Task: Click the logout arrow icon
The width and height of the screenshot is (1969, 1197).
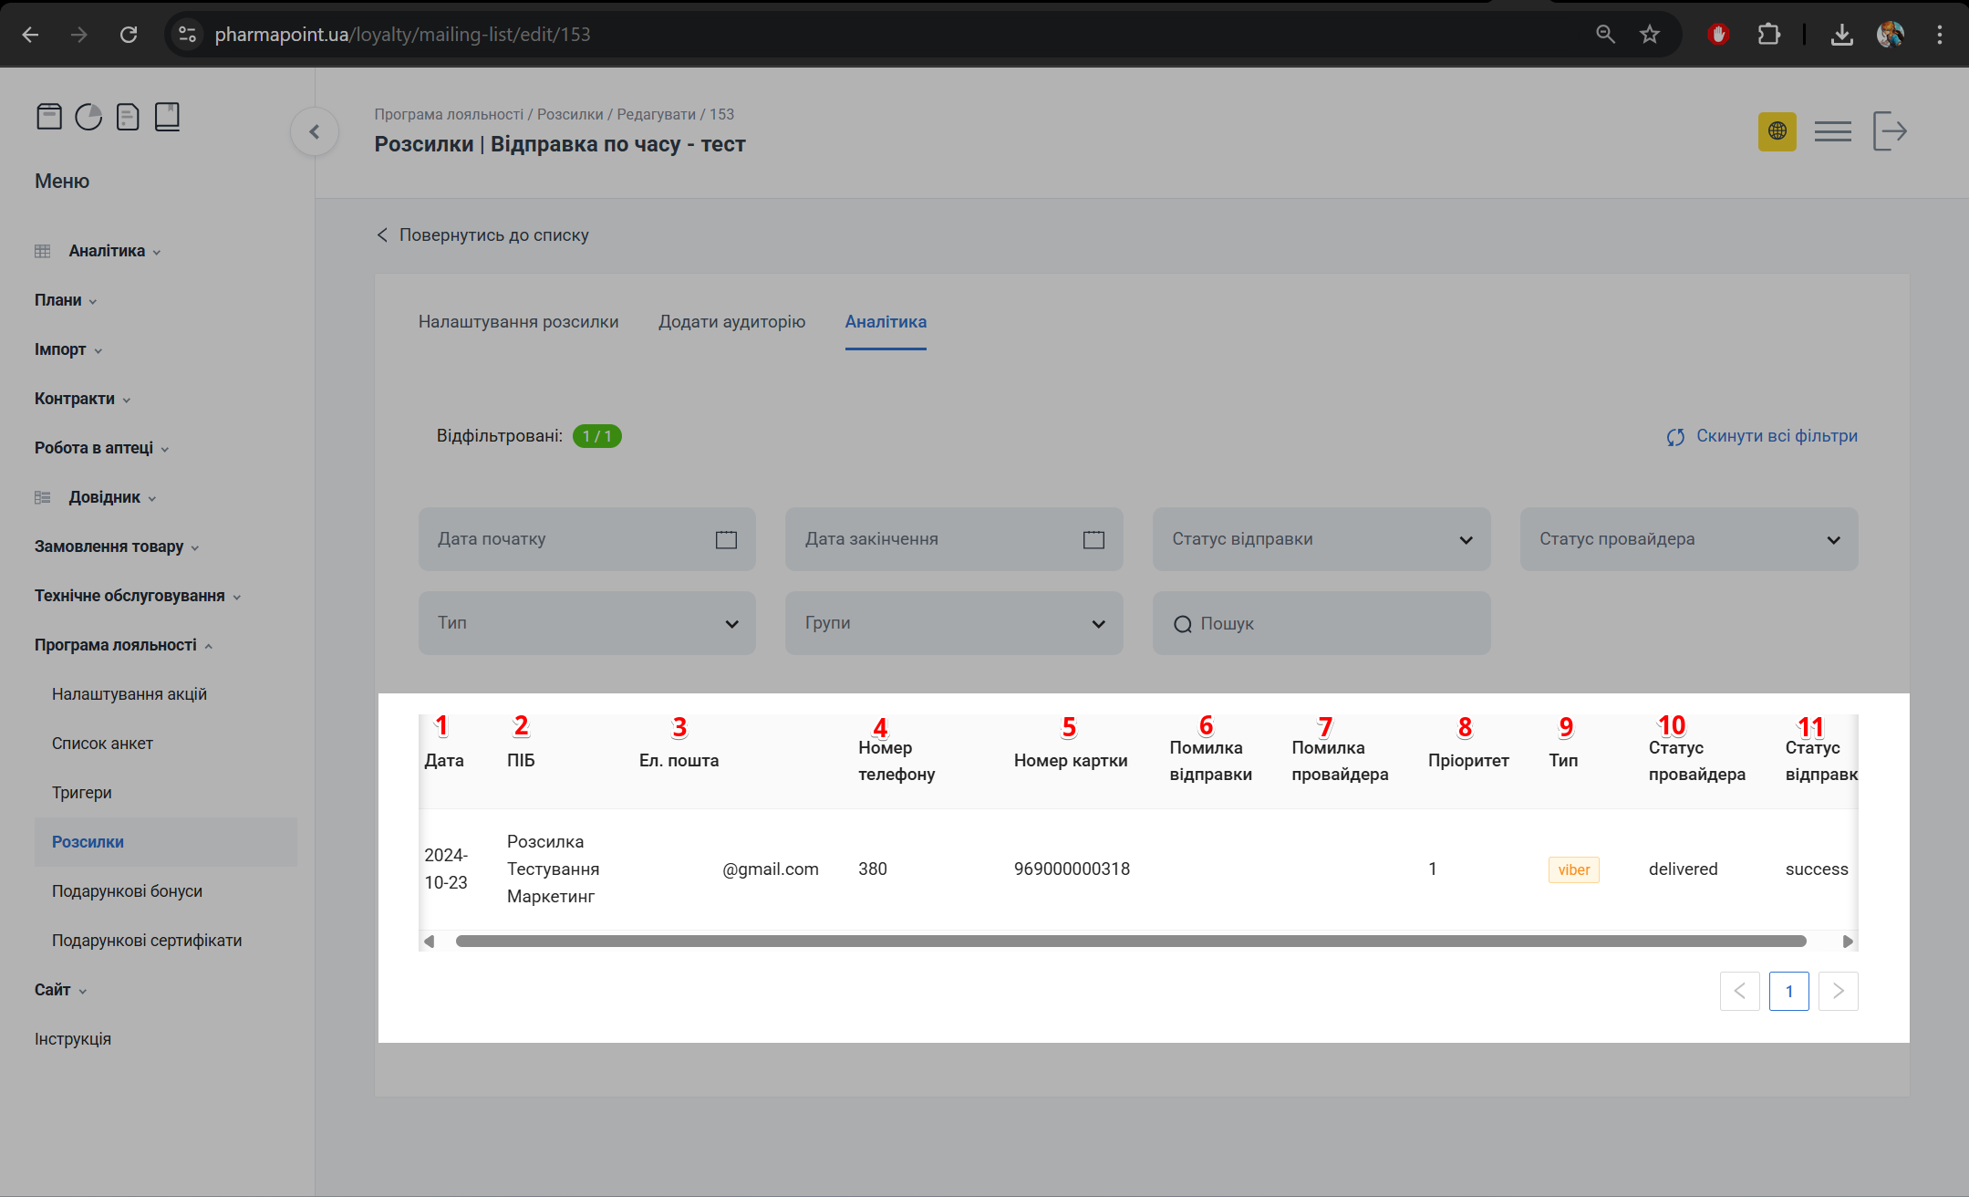Action: point(1890,131)
